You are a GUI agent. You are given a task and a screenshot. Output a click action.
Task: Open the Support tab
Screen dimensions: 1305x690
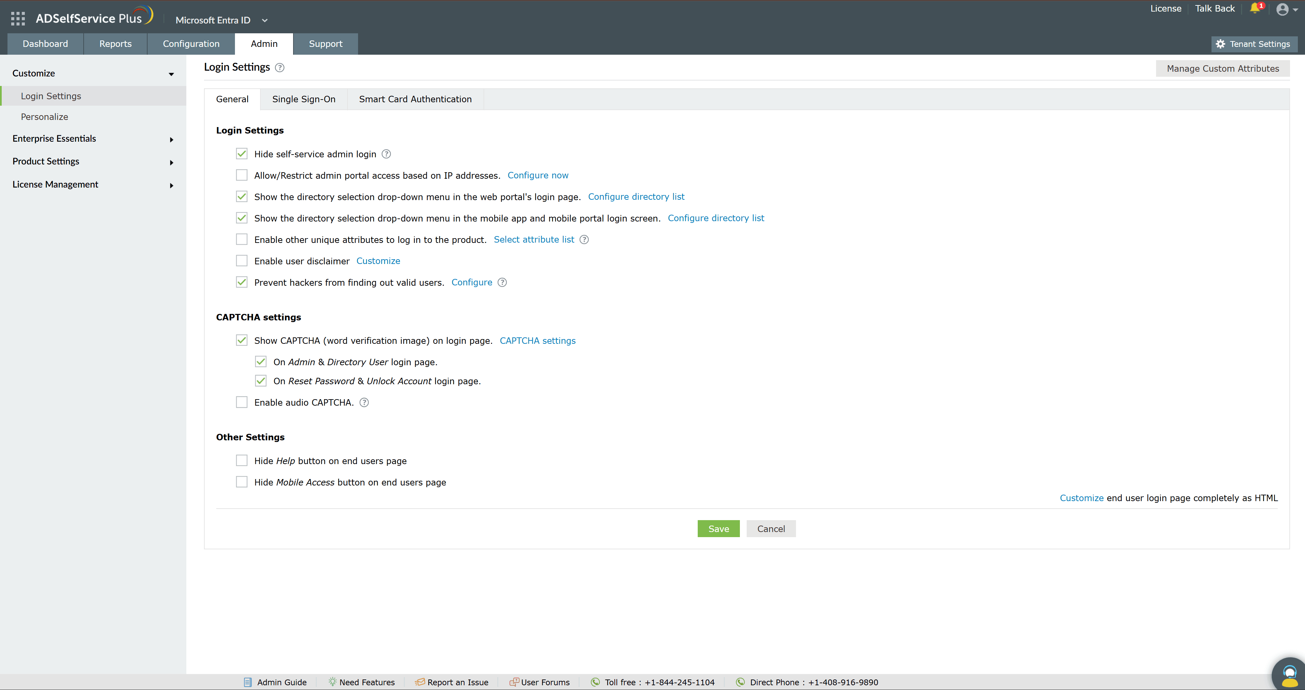click(x=326, y=44)
